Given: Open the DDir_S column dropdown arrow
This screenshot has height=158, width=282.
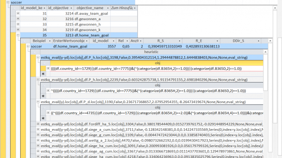Looking at the screenshot, I should click(259, 41).
